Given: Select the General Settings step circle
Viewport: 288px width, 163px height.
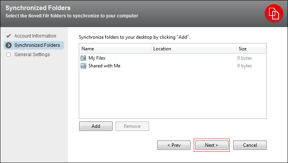Looking at the screenshot, I should coord(9,55).
